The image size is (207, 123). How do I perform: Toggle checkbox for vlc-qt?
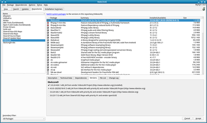48,70
